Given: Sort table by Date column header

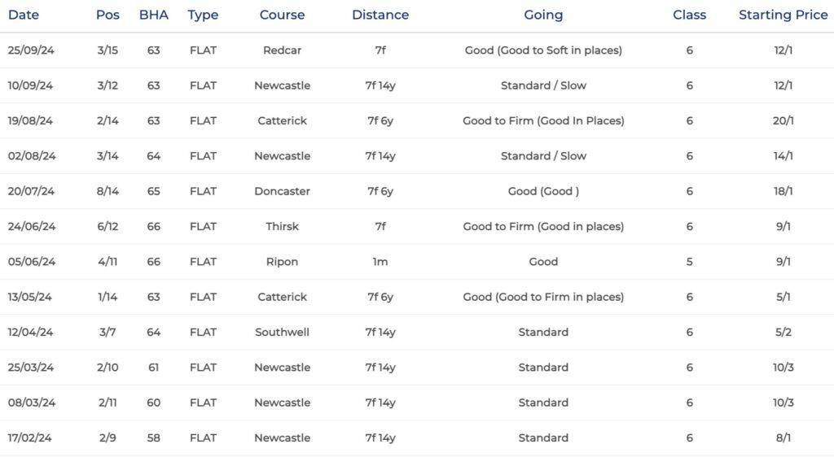Looking at the screenshot, I should 24,15.
